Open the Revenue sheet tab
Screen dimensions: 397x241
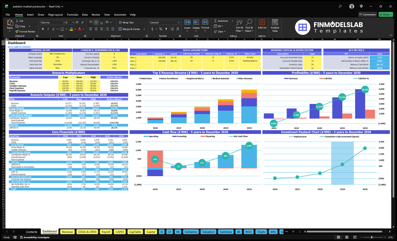click(67, 232)
